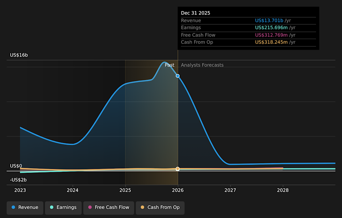Pick the 2027 x-axis label
The height and width of the screenshot is (218, 342).
click(230, 190)
